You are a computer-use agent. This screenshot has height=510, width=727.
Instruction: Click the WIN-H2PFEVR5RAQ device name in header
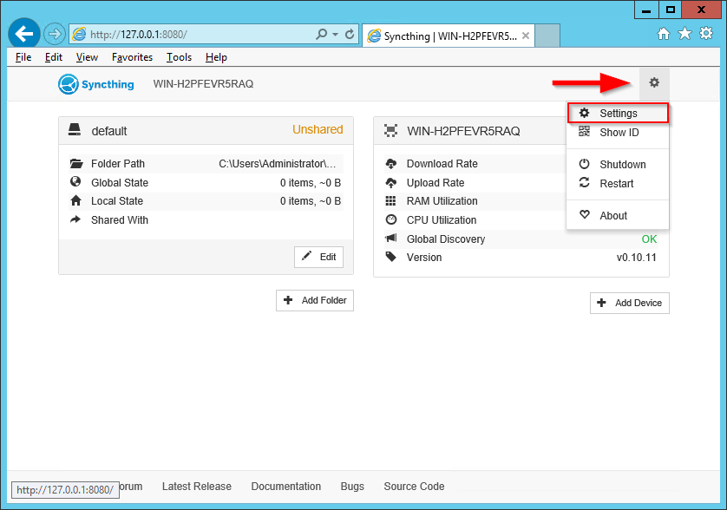tap(204, 84)
